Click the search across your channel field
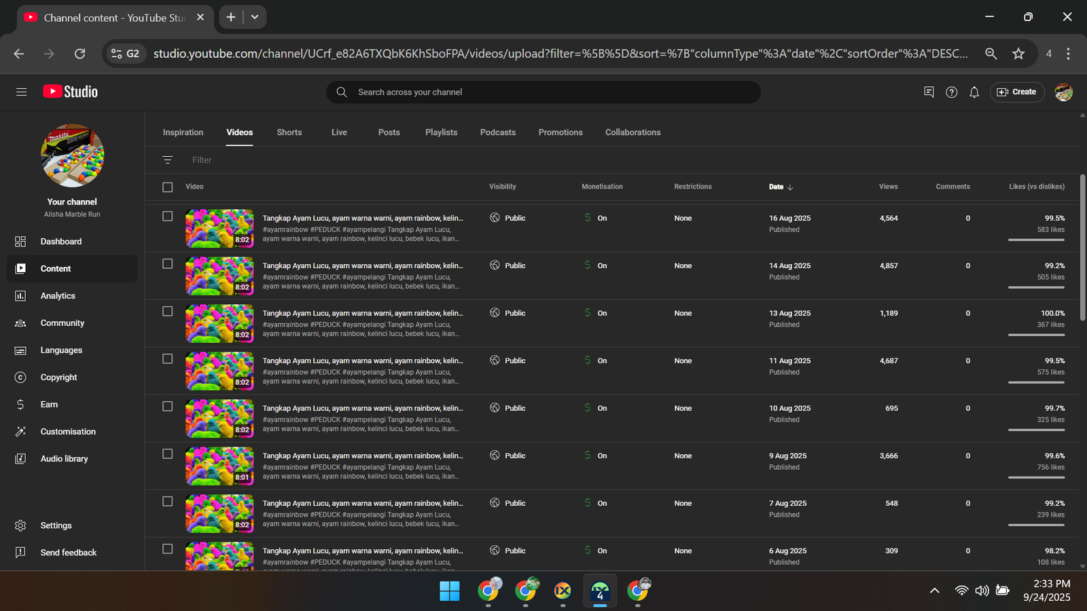Viewport: 1087px width, 611px height. point(543,92)
